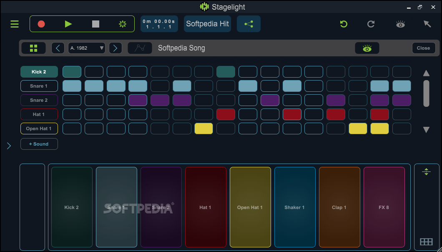
Task: Go to next pattern arrow
Action: coord(115,48)
